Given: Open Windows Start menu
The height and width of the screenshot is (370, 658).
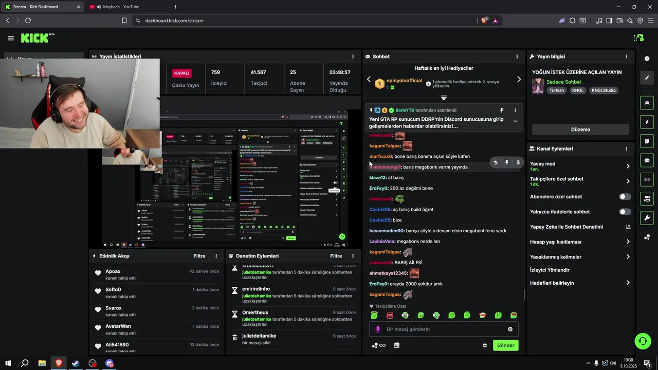Looking at the screenshot, I should tap(8, 363).
